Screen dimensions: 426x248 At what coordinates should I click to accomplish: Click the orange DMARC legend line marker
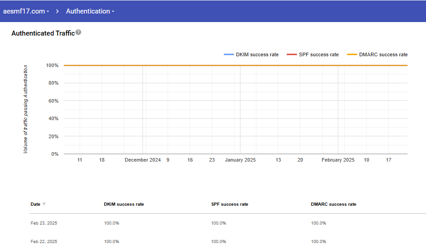(352, 55)
